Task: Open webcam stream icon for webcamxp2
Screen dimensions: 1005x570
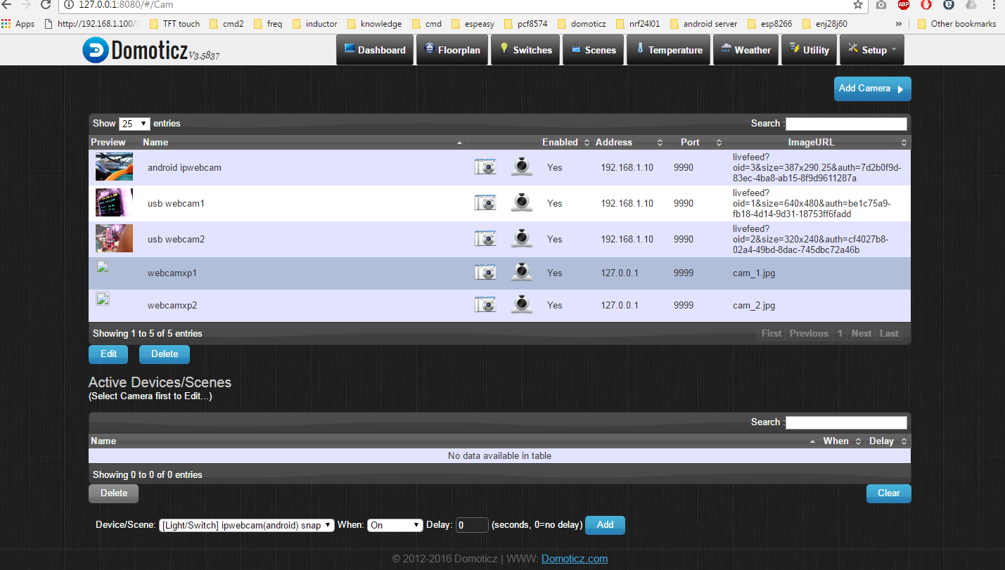Action: tap(521, 304)
